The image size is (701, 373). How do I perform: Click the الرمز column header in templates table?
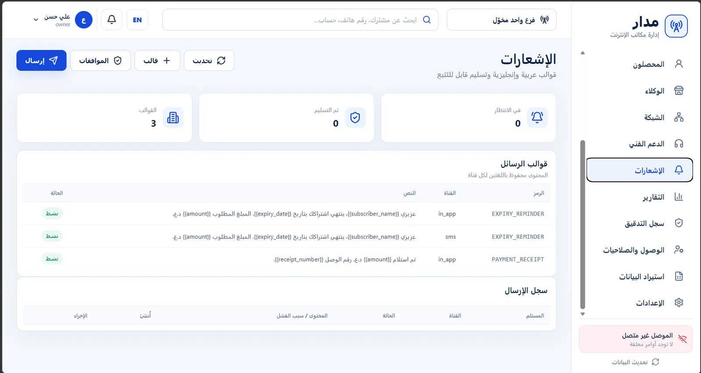(538, 193)
